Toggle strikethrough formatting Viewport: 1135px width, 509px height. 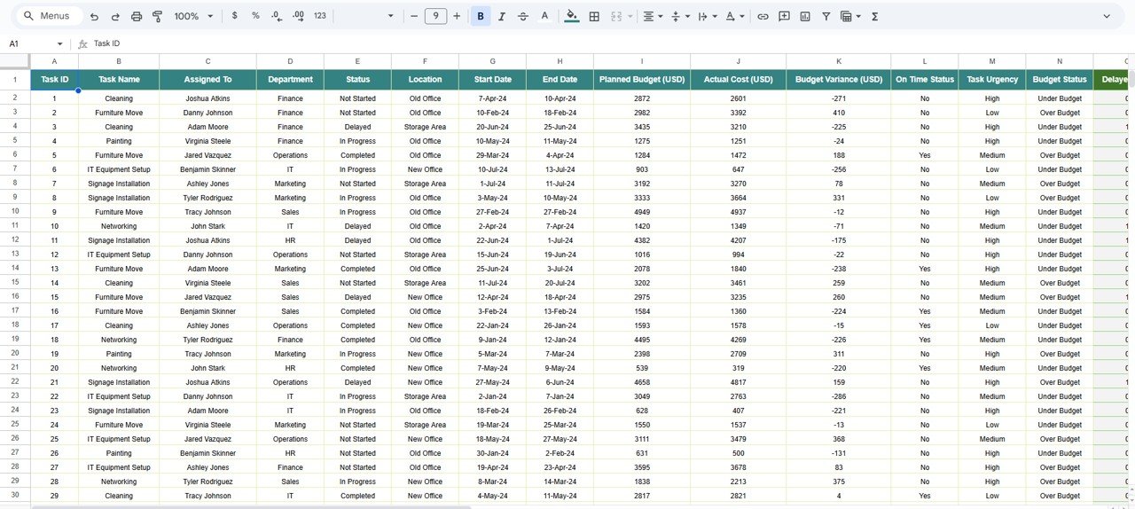pyautogui.click(x=523, y=16)
